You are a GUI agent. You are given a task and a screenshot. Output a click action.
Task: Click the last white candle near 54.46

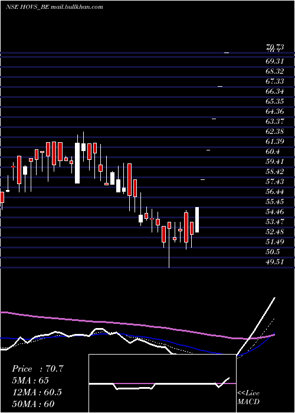[197, 220]
